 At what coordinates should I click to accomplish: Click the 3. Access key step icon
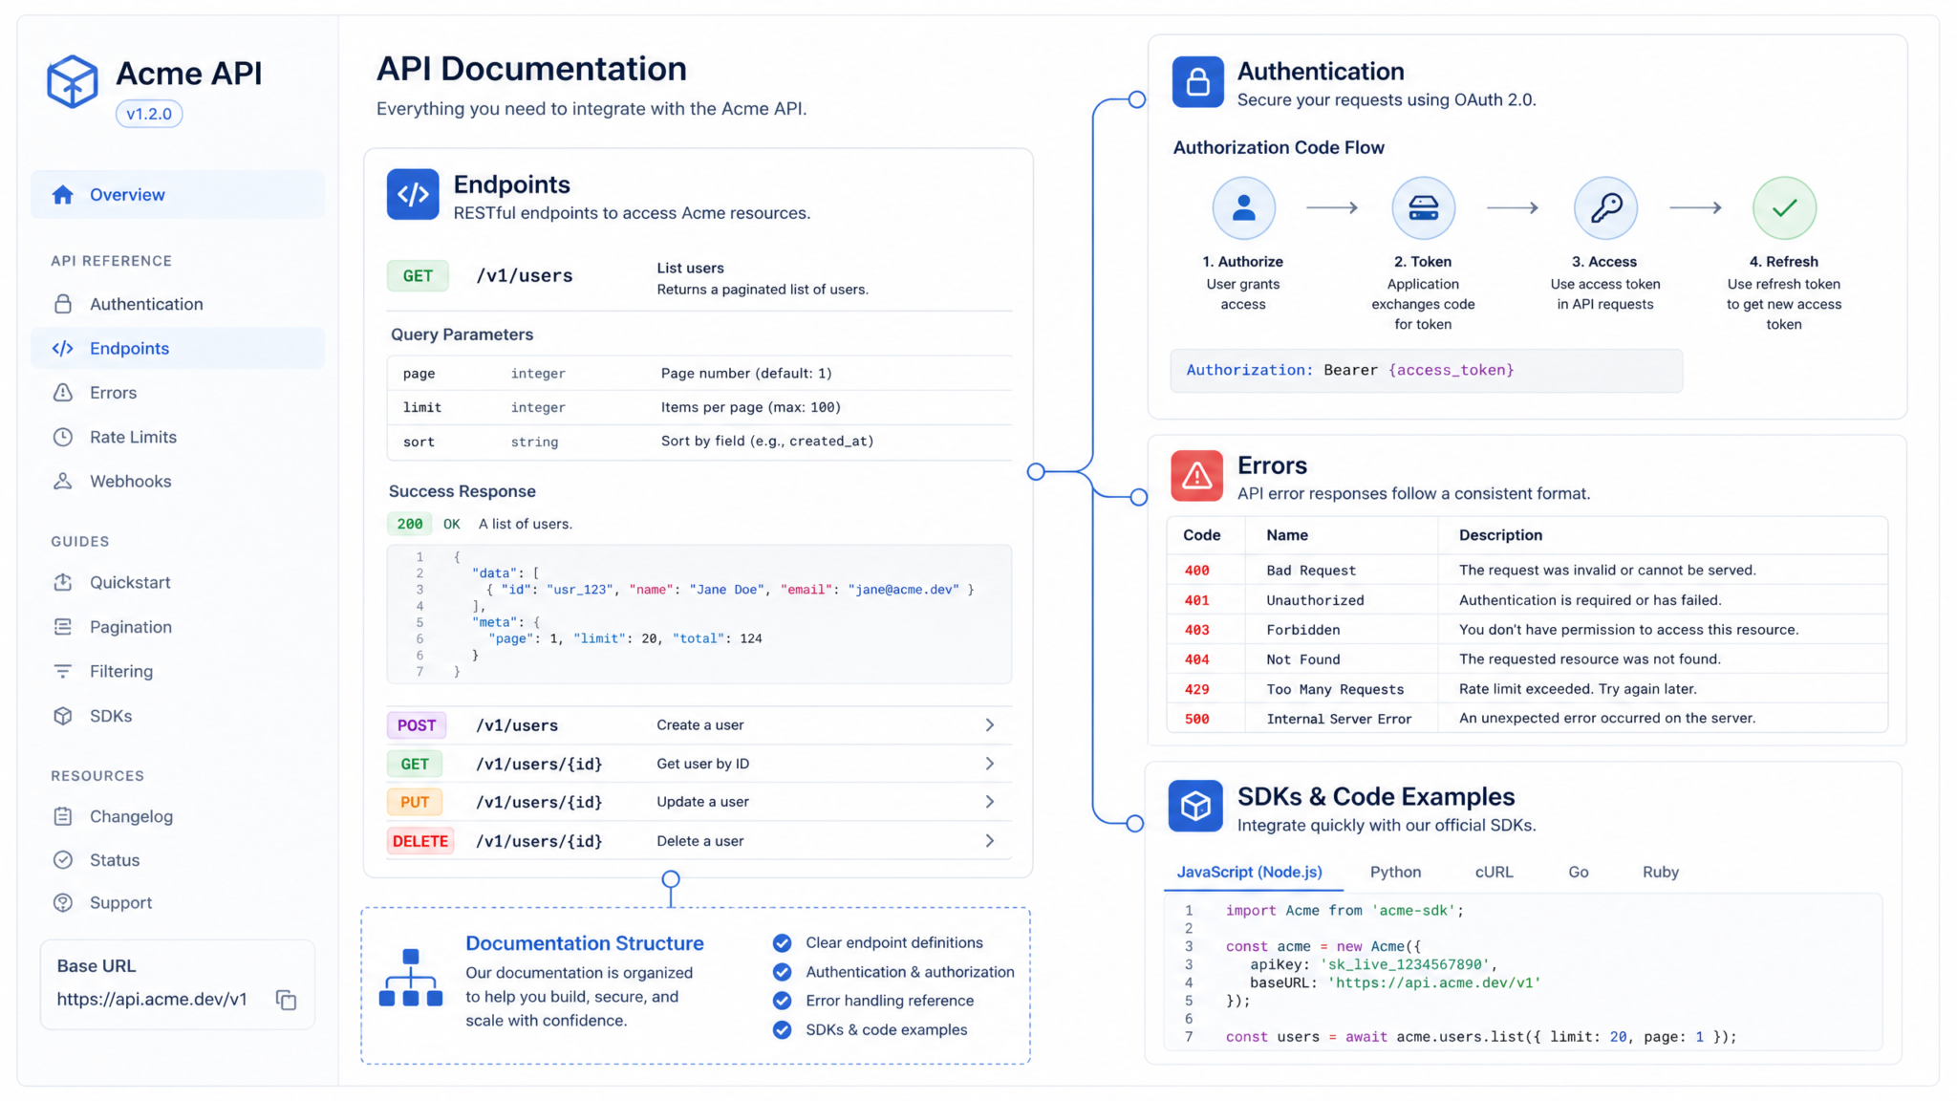pyautogui.click(x=1605, y=207)
